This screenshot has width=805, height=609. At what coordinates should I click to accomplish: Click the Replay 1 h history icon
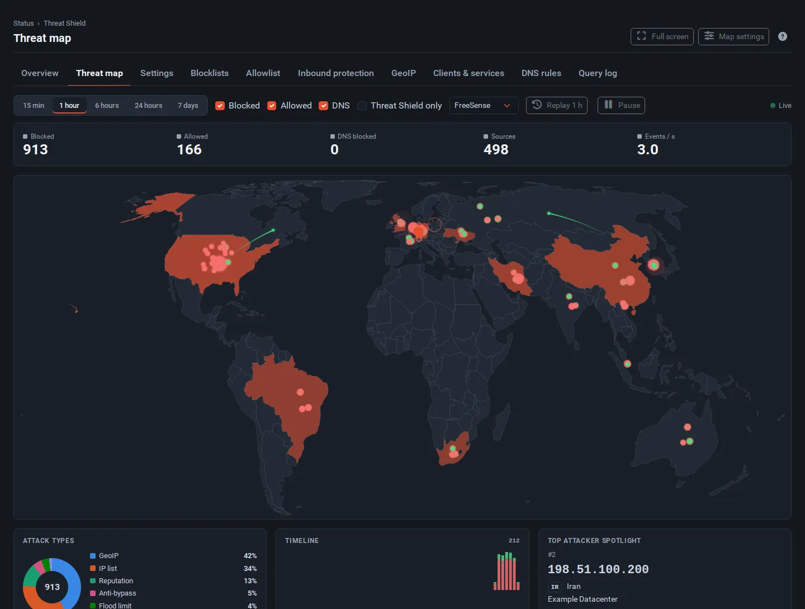click(x=537, y=105)
